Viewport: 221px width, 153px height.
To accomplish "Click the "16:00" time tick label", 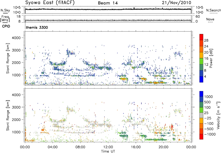I will (x=136, y=147).
